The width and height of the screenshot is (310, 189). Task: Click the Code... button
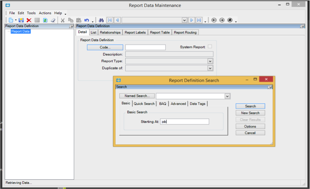[x=105, y=48]
